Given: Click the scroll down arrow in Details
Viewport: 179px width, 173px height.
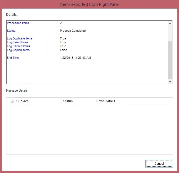Looking at the screenshot, I should click(x=170, y=81).
